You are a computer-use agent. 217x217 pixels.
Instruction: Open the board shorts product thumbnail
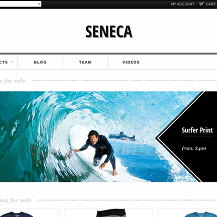111,213
